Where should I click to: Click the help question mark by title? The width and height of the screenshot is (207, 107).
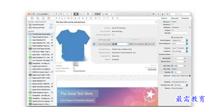(x=156, y=22)
